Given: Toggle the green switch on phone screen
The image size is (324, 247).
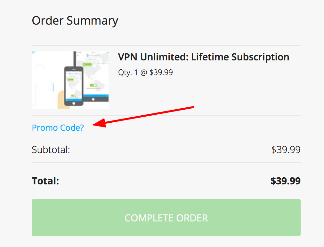Looking at the screenshot, I should click(x=73, y=96).
